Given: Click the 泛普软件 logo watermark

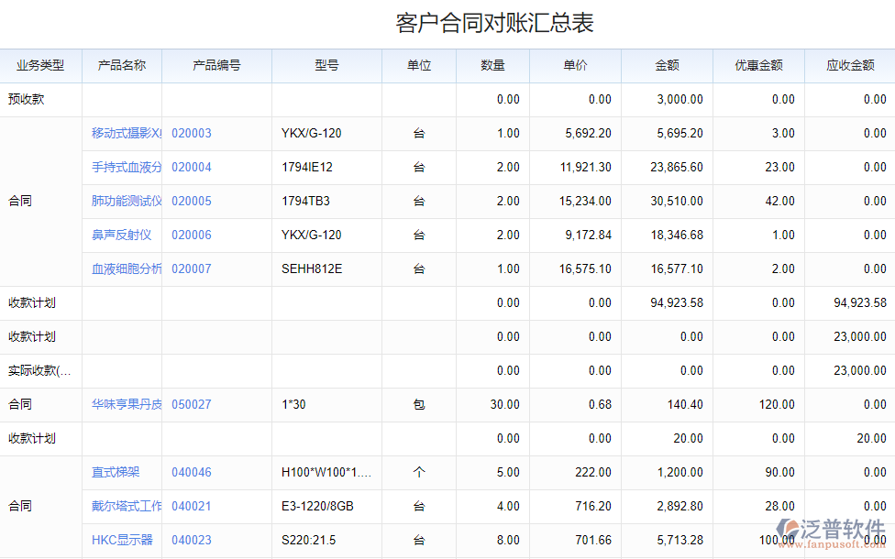Looking at the screenshot, I should click(x=830, y=532).
